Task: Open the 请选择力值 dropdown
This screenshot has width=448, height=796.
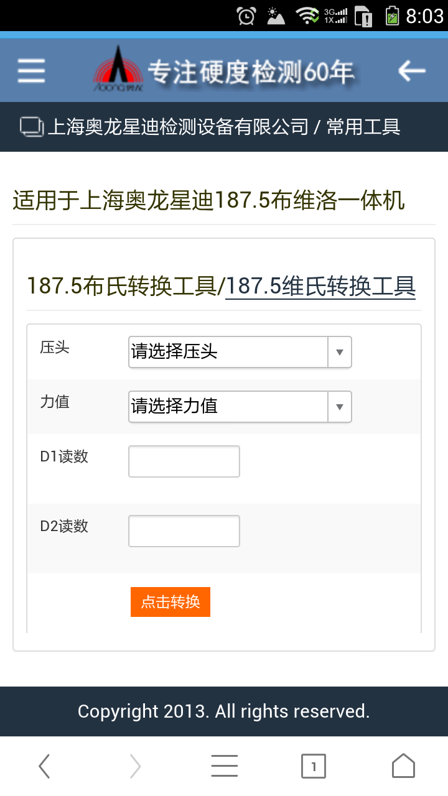Action: pos(240,407)
